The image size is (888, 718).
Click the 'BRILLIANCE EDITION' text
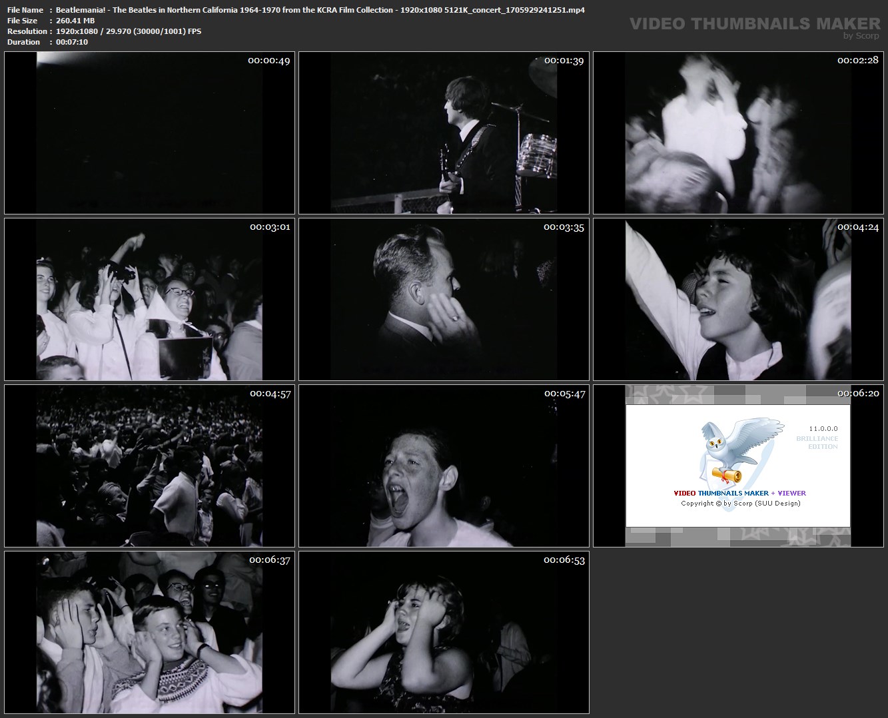[x=817, y=442]
